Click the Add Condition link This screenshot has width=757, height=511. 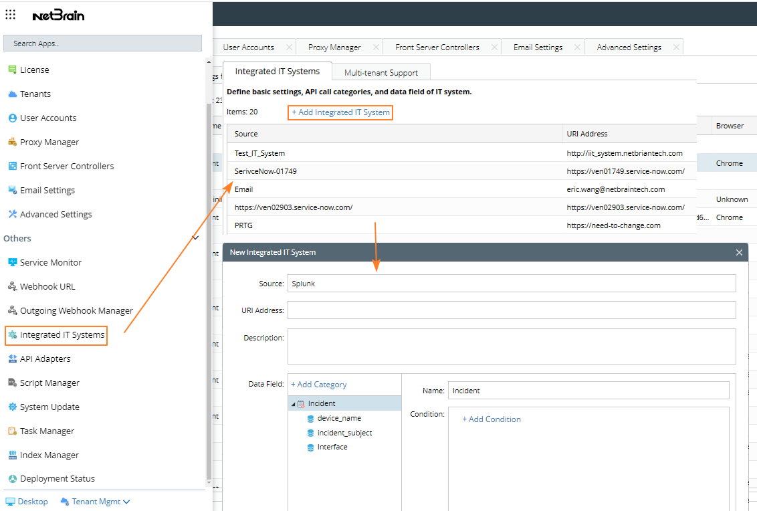coord(492,419)
